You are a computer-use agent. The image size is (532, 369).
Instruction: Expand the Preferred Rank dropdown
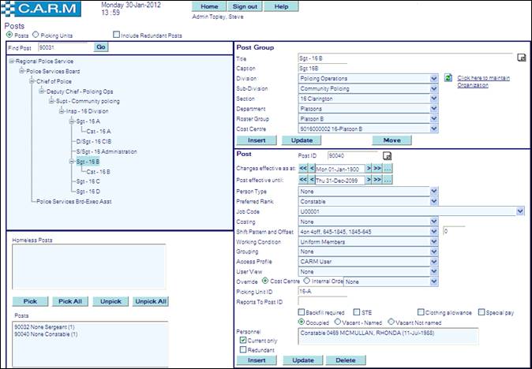pyautogui.click(x=434, y=201)
